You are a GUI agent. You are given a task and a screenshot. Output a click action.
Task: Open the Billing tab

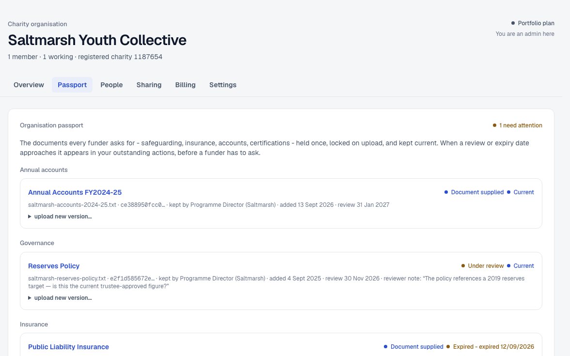tap(185, 85)
